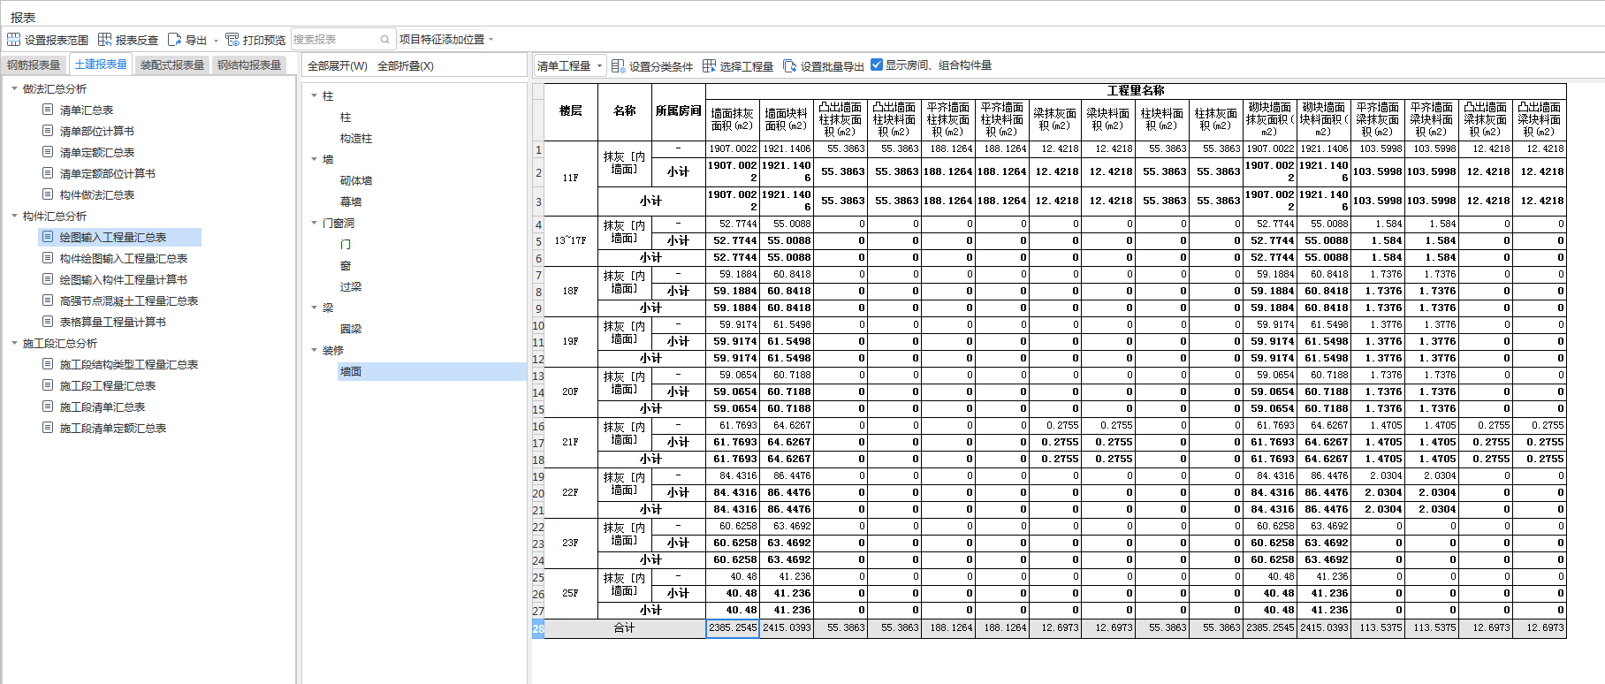The width and height of the screenshot is (1605, 684).
Task: Click report icon beside 清单部位计算书
Action: click(48, 131)
